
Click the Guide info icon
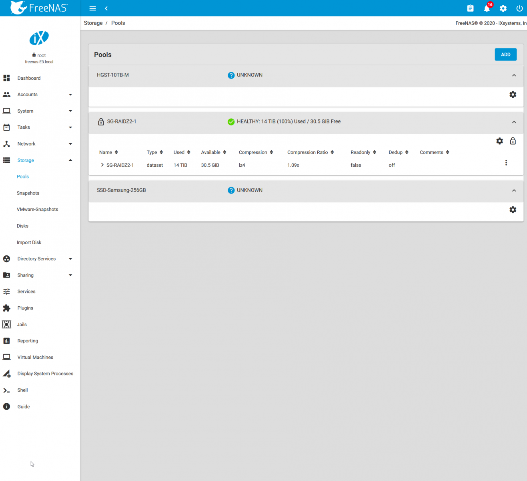[x=6, y=406]
